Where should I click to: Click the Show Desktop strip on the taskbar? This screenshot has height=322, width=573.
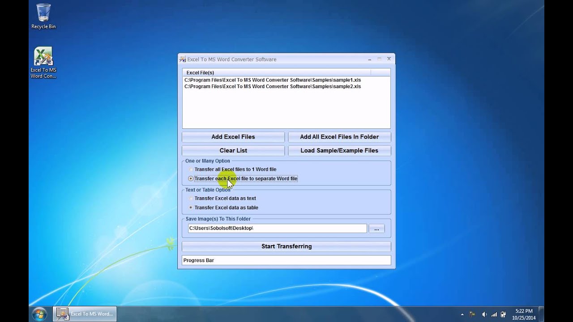[x=542, y=314]
